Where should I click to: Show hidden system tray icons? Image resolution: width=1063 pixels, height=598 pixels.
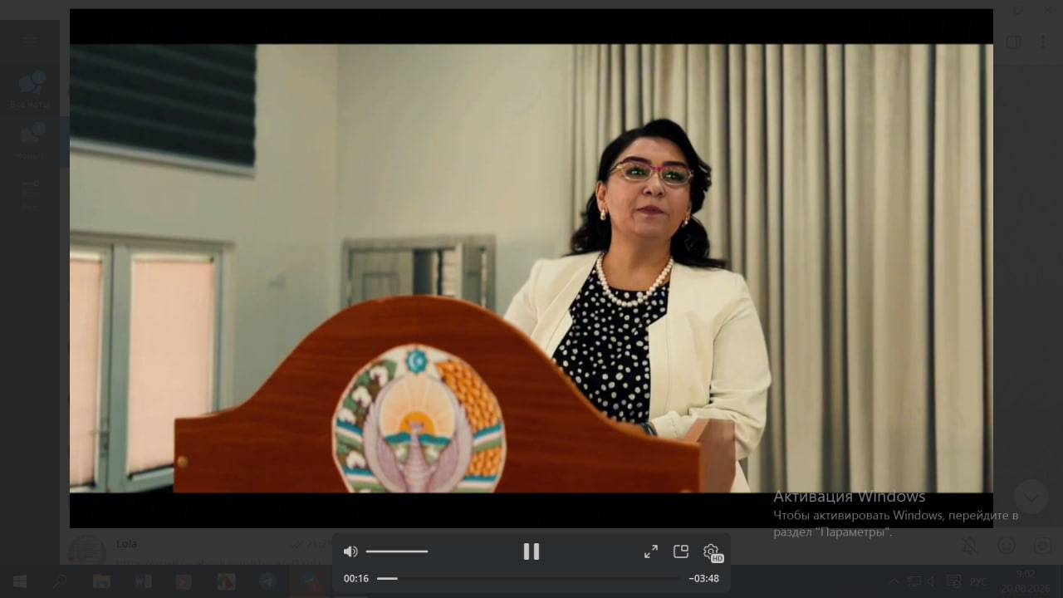click(894, 581)
